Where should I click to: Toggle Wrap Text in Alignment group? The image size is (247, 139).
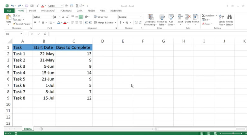pos(101,17)
